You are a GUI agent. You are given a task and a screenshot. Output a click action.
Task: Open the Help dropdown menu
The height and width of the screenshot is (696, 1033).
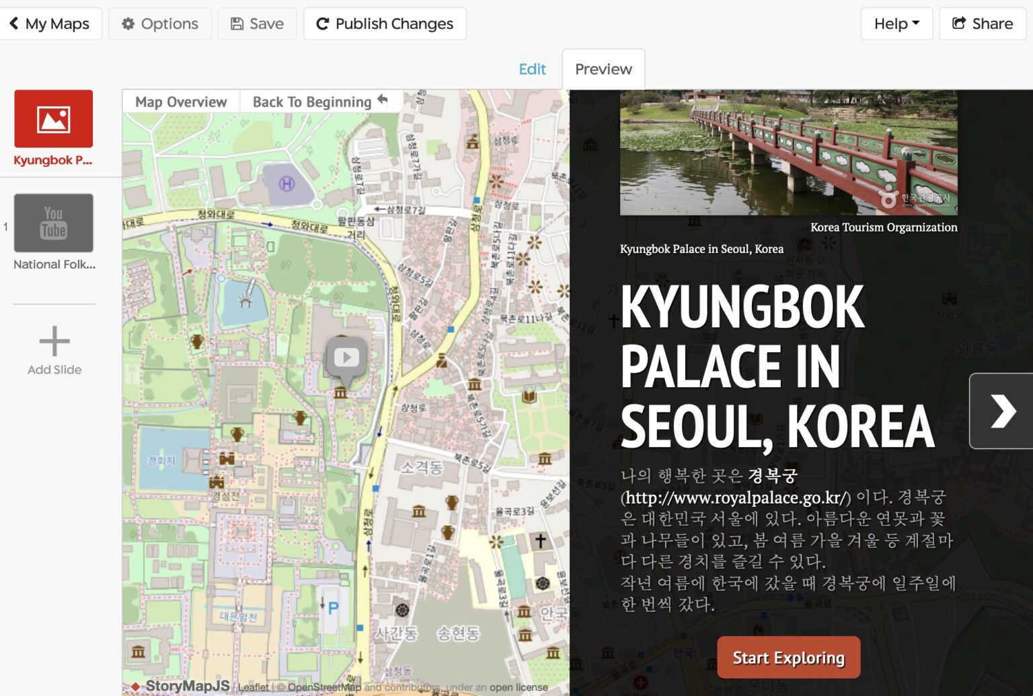tap(896, 23)
